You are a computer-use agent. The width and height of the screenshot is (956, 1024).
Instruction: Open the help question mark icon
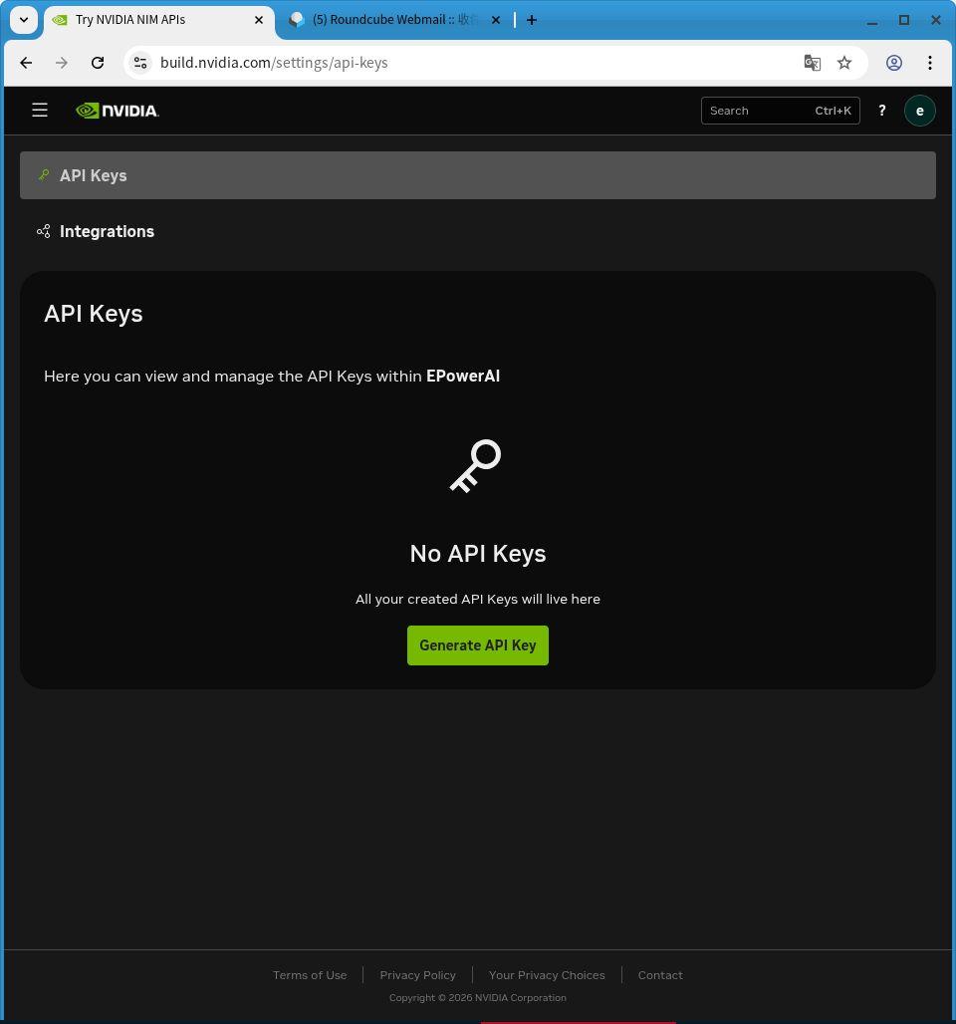(x=881, y=111)
